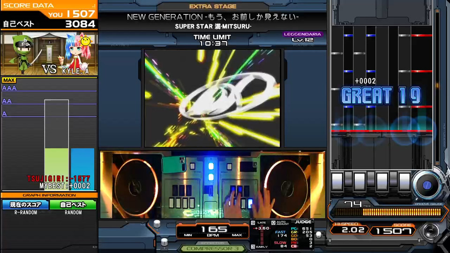Click the number 9 LATE key icon
The height and width of the screenshot is (253, 450).
coord(253,223)
